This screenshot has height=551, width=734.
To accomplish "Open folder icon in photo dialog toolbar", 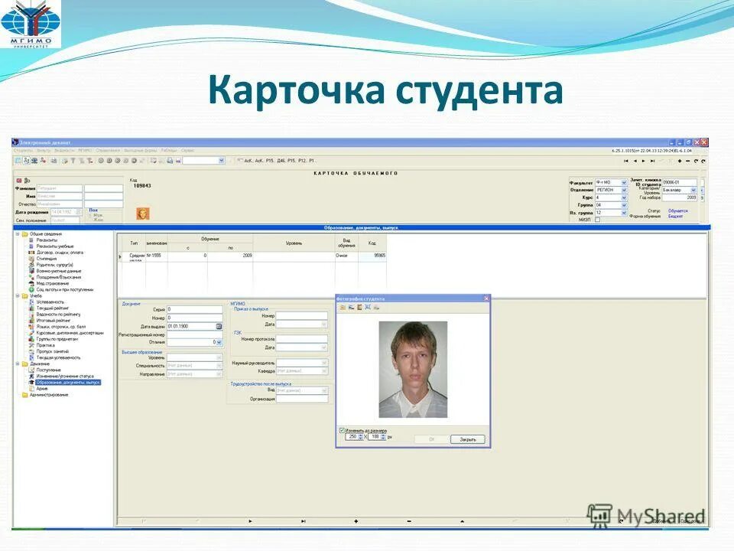I will [x=343, y=308].
